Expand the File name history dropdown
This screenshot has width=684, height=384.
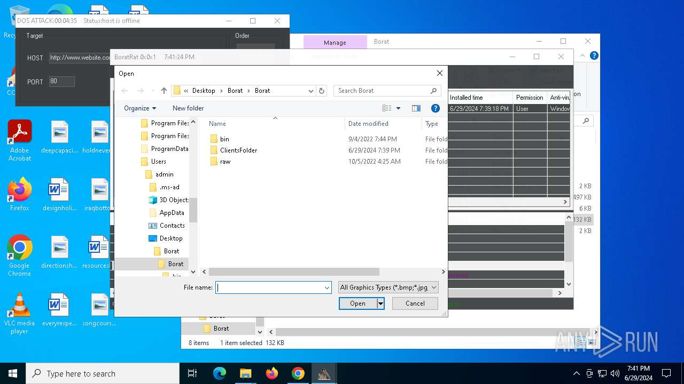(327, 287)
